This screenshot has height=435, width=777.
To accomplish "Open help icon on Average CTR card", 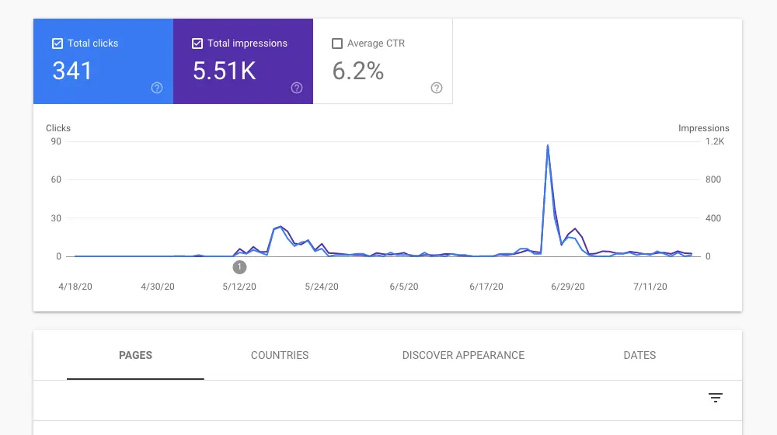I will tap(436, 88).
